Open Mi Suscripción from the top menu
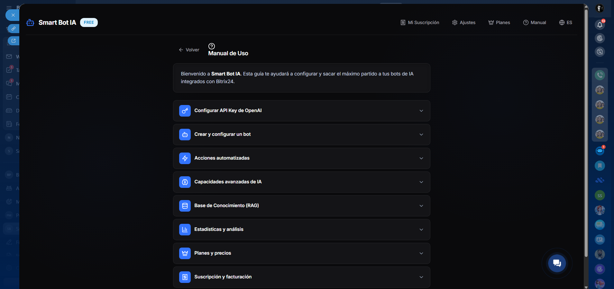The image size is (614, 289). [420, 22]
